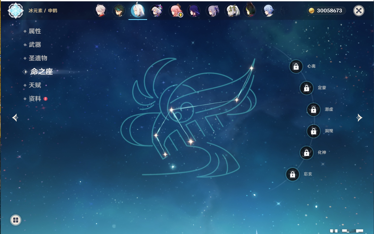Click the 30058673 Mora balance
This screenshot has width=374, height=234.
tap(329, 11)
